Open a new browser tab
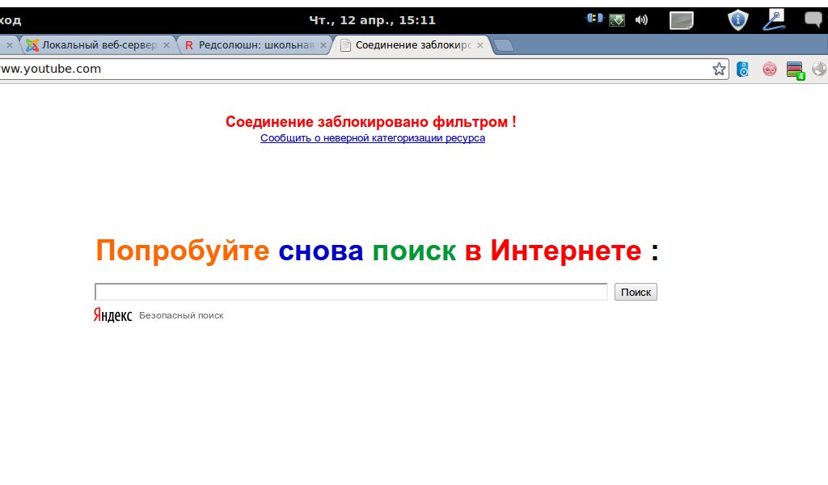This screenshot has height=485, width=828. tap(504, 46)
